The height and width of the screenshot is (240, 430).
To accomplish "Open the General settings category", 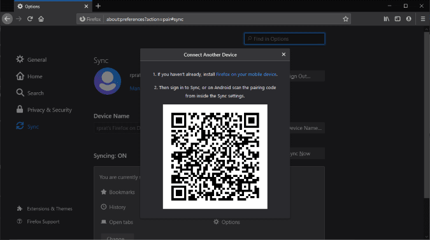I will click(31, 59).
